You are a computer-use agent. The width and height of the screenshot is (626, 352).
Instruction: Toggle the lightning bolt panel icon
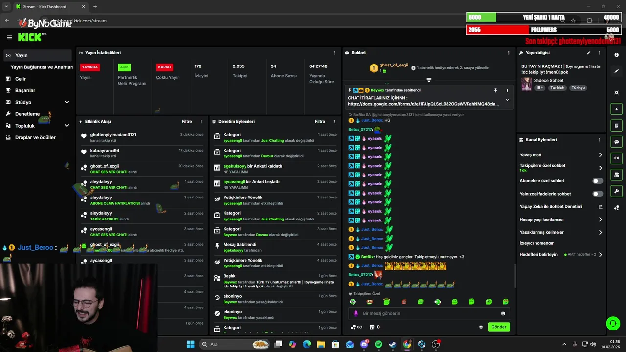[x=617, y=109]
